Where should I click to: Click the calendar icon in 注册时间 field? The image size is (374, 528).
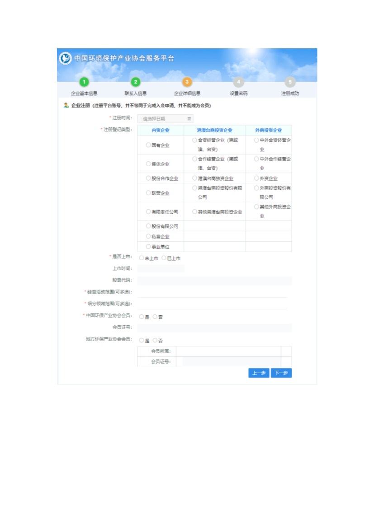tap(189, 119)
